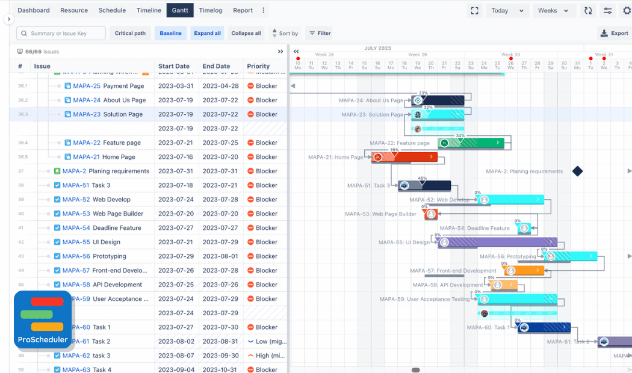
Task: Open the Weeks zoom level dropdown
Action: (554, 10)
